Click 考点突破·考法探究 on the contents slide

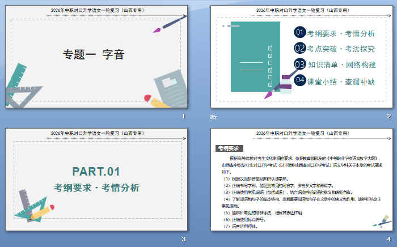coord(341,49)
